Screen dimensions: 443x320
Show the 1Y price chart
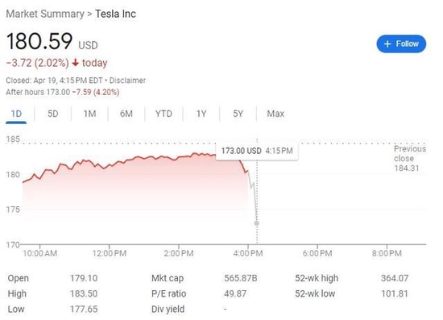(x=201, y=114)
